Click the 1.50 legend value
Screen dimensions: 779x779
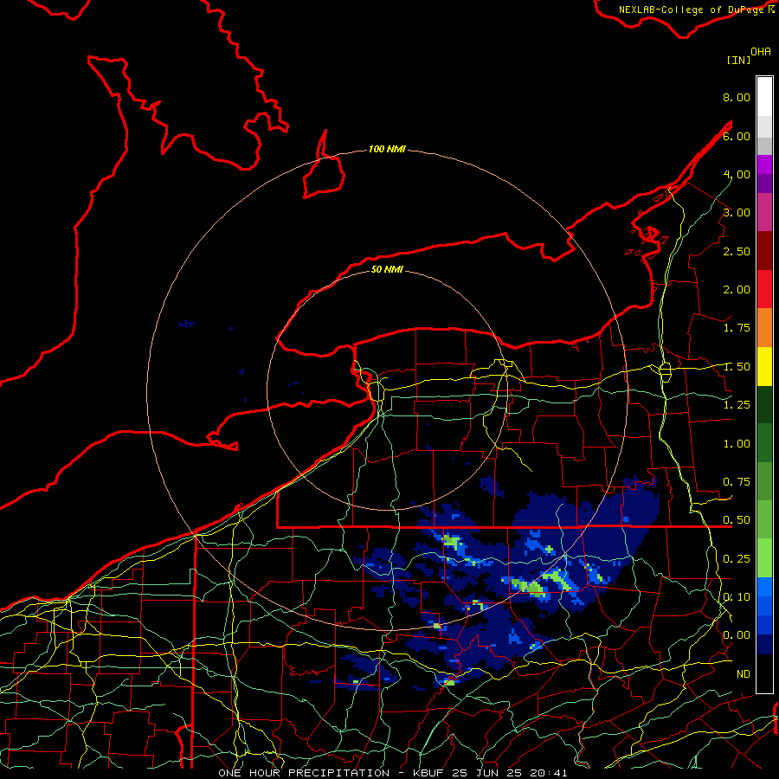(737, 367)
